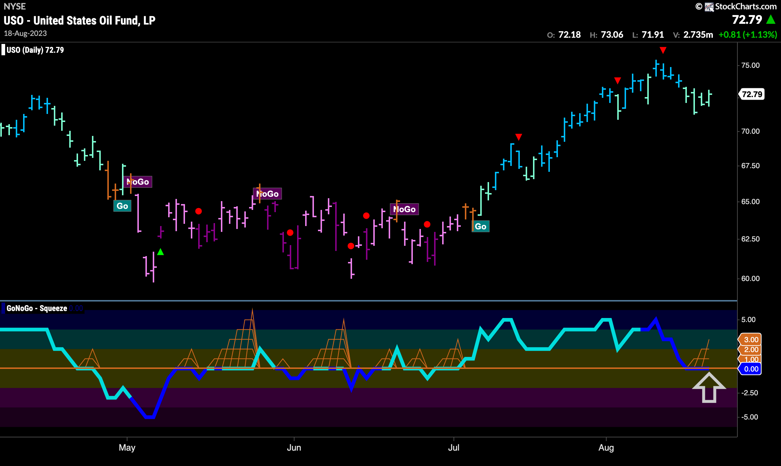Click the Go label in late April
The height and width of the screenshot is (466, 781).
(122, 206)
